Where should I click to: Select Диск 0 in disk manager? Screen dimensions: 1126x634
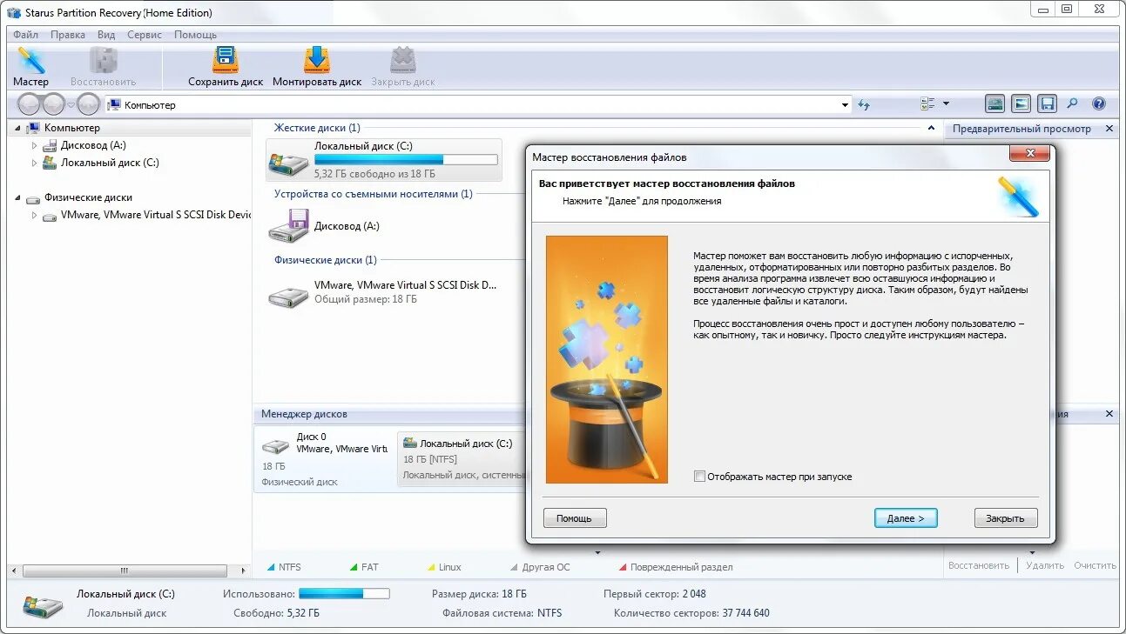tap(326, 459)
